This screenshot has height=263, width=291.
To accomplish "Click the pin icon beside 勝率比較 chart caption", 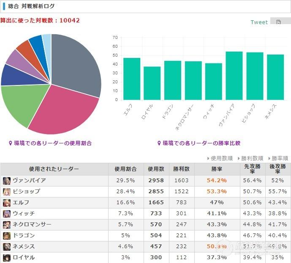I will click(x=159, y=143).
